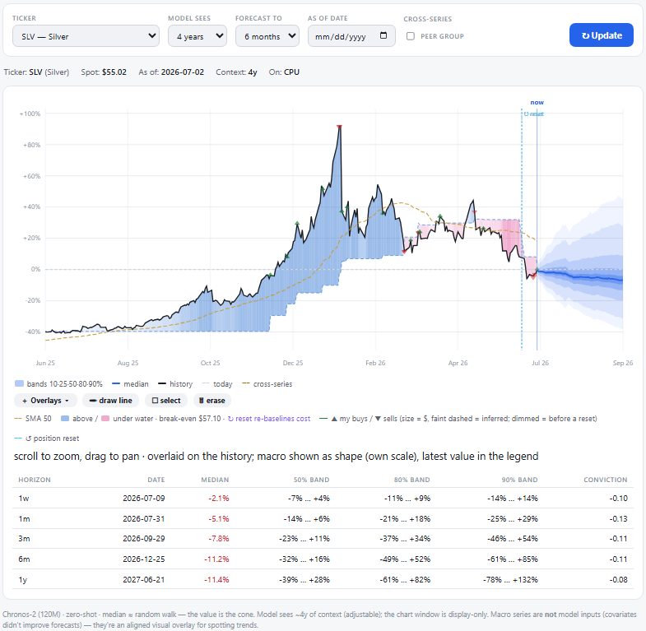This screenshot has height=631, width=646.
Task: Click the 'On: CPU' status text
Action: coord(284,72)
